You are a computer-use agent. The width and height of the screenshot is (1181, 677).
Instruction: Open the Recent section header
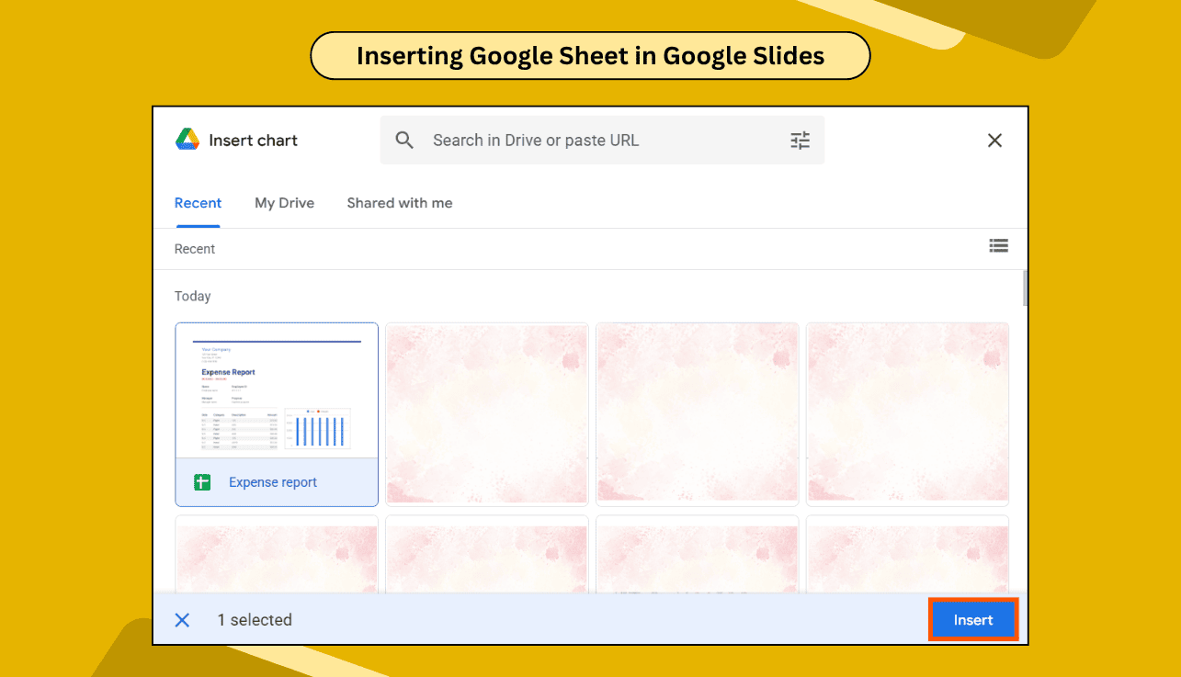pos(194,249)
